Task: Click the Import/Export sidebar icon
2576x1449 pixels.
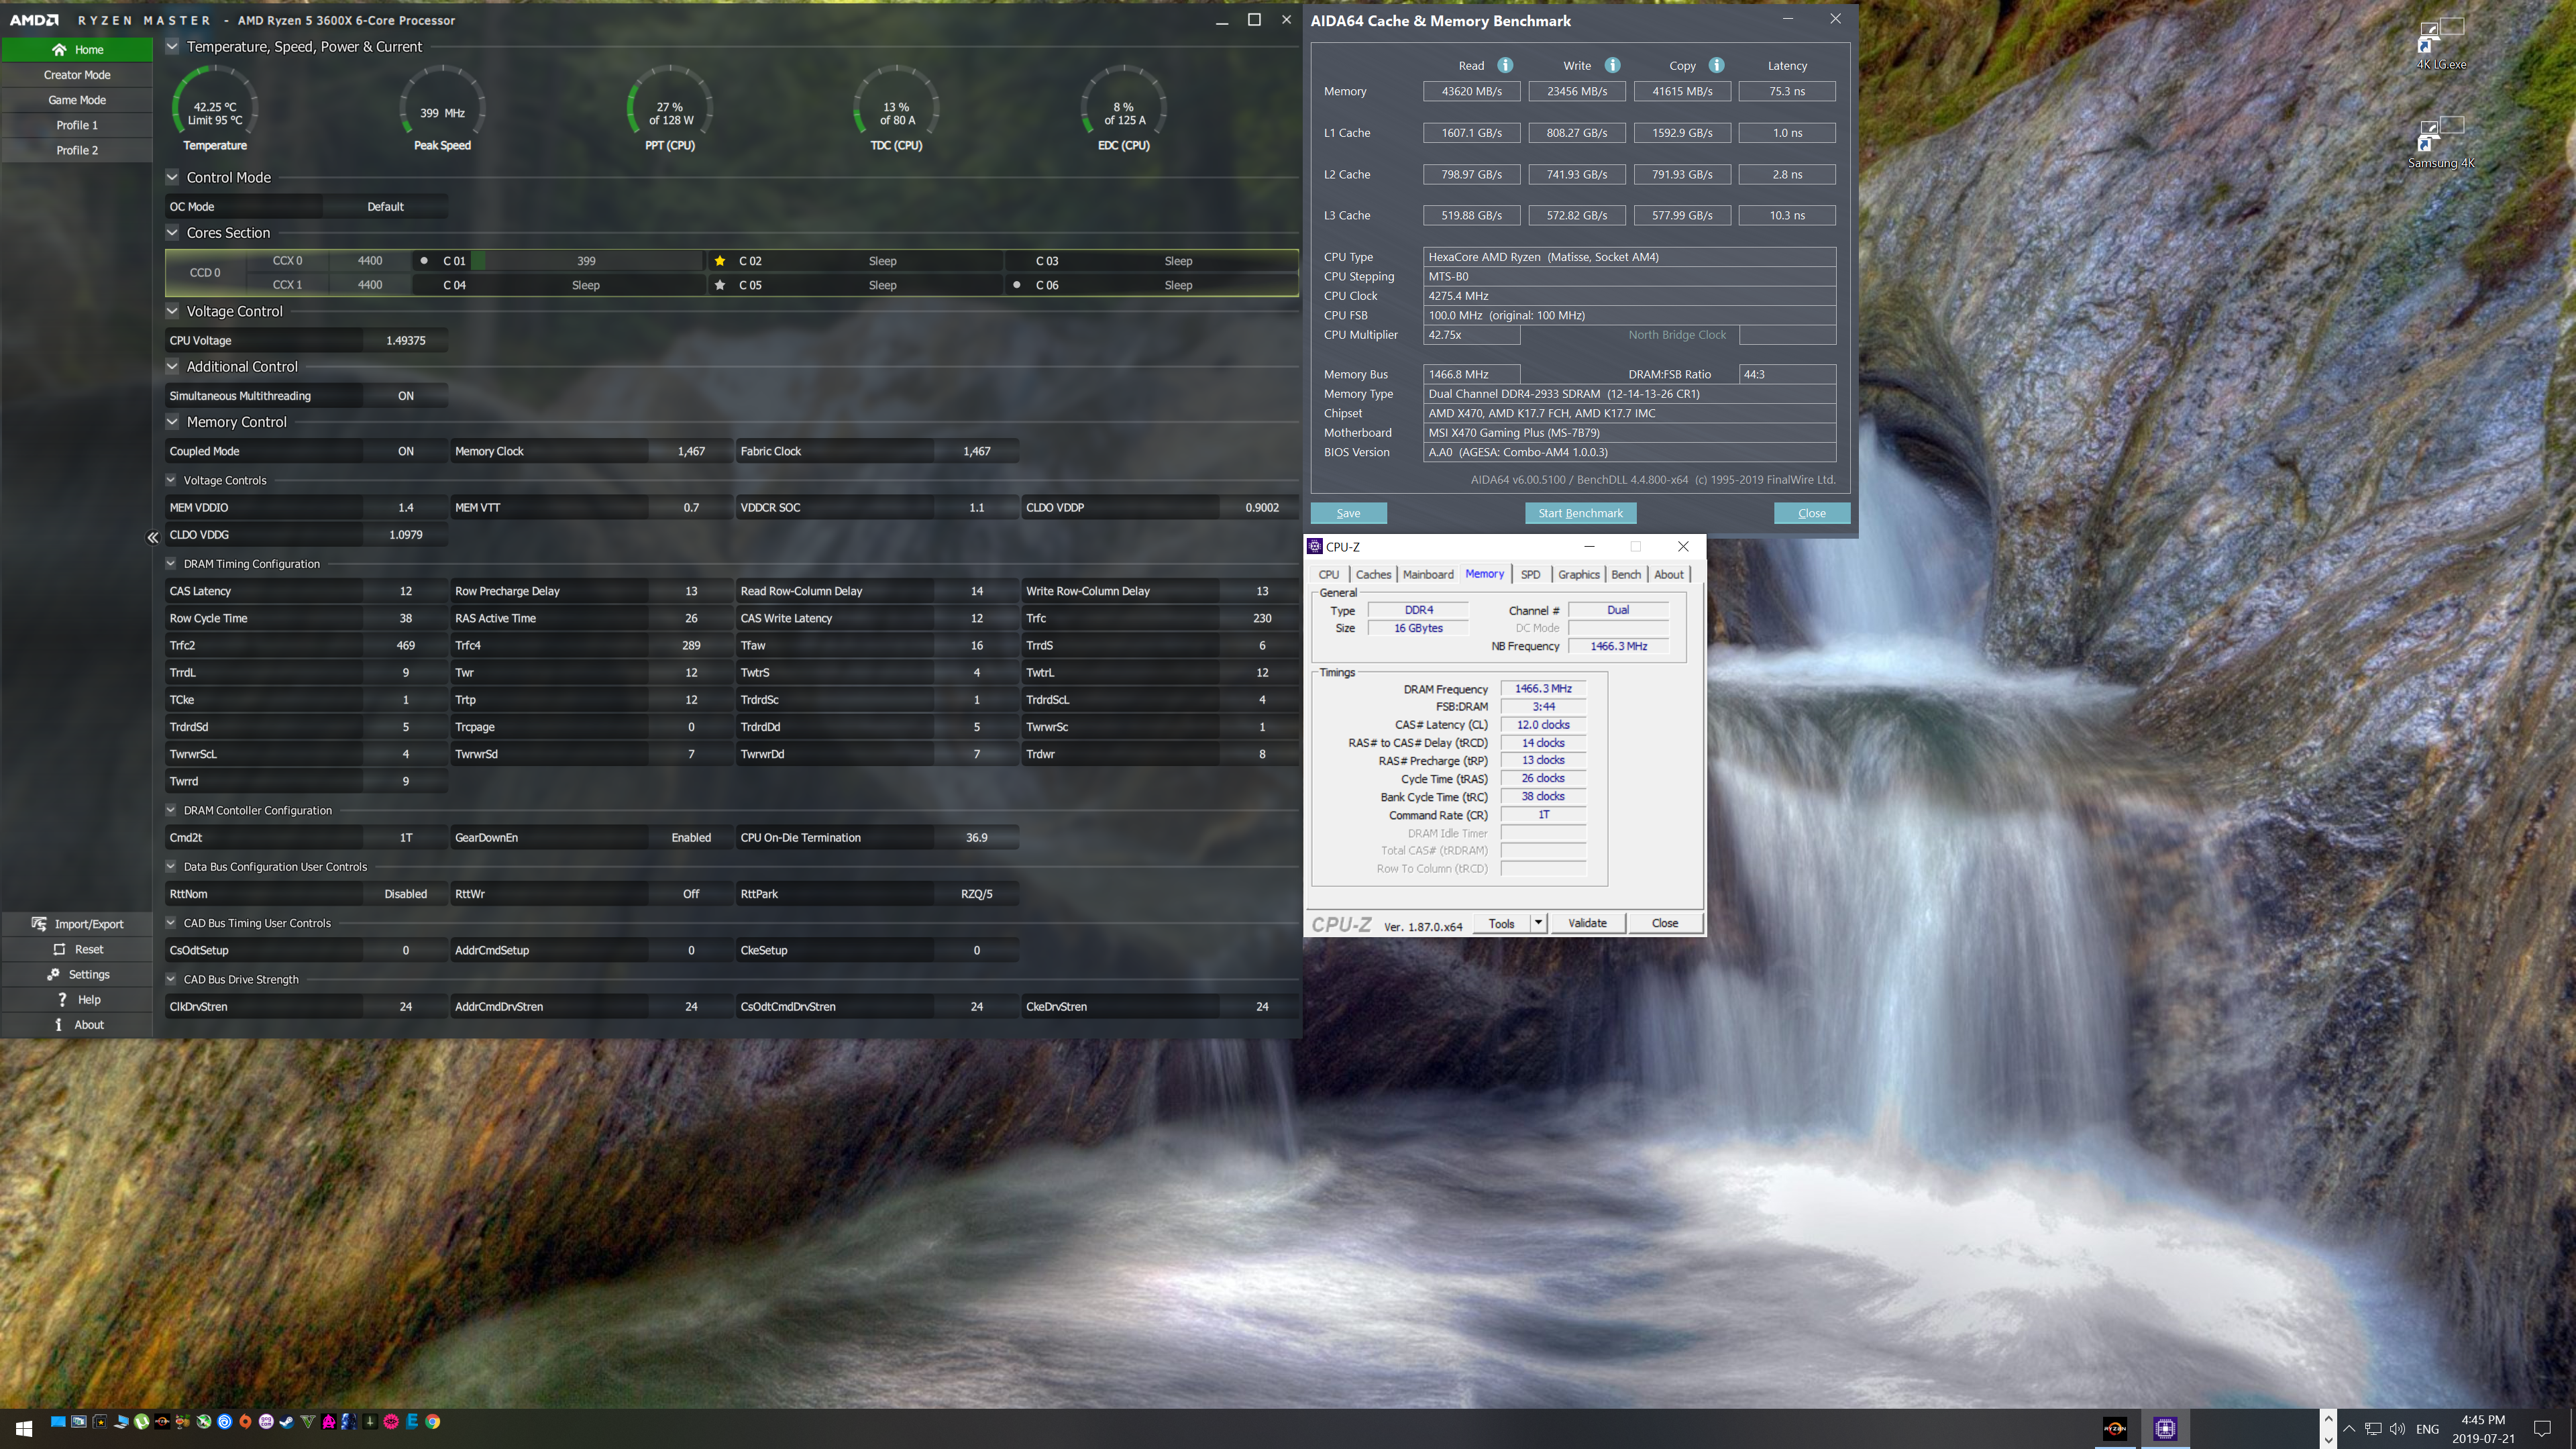Action: click(39, 924)
